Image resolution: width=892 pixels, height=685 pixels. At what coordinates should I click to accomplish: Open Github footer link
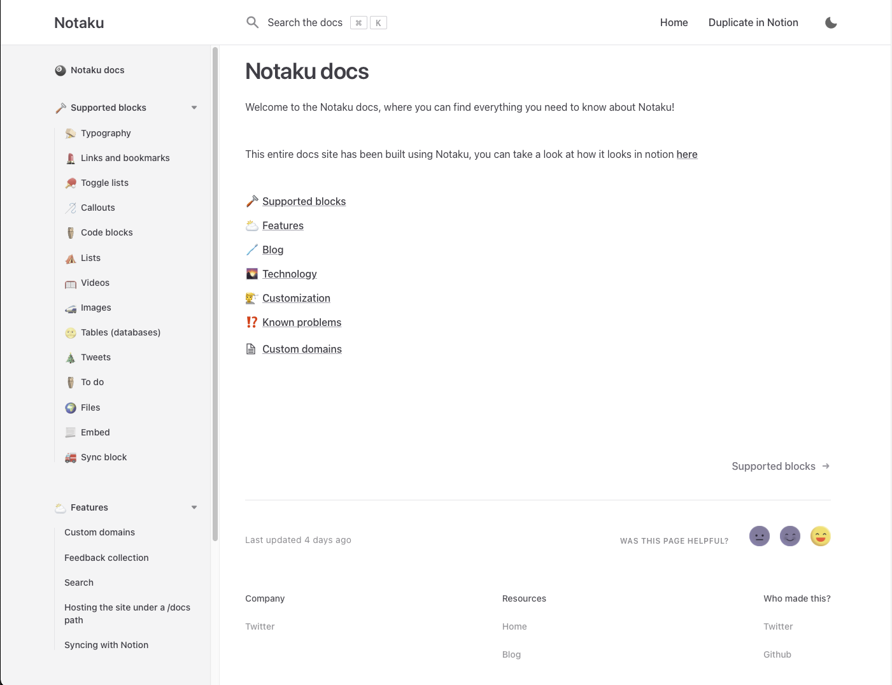[777, 654]
